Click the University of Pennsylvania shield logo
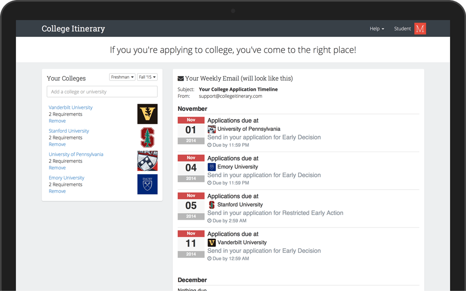 [x=147, y=161]
